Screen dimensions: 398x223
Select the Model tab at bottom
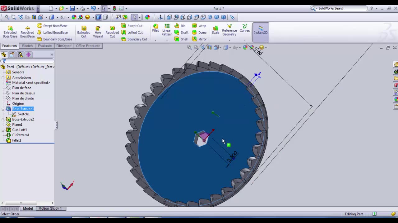click(x=28, y=208)
